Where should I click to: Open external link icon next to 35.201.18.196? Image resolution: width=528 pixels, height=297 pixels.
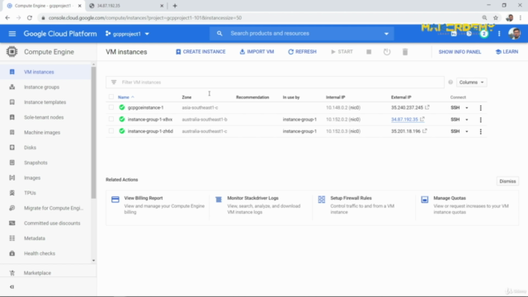[x=425, y=131]
